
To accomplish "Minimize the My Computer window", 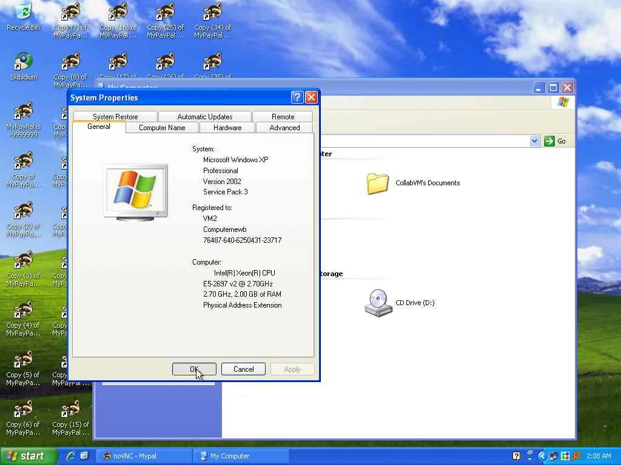I will tap(539, 87).
